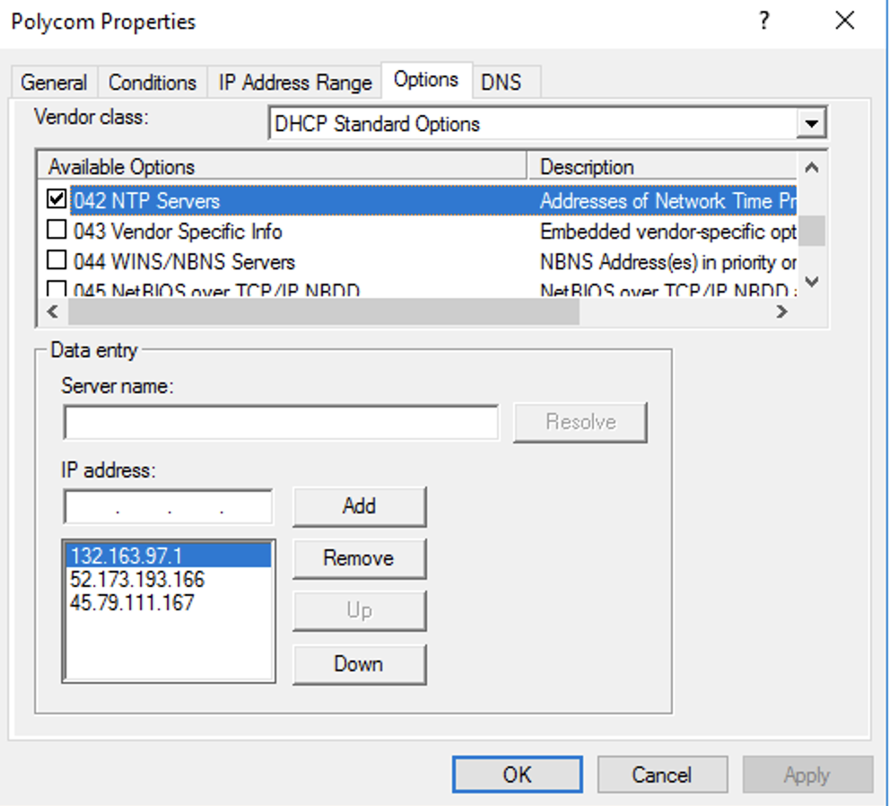Screen dimensions: 890x806
Task: Open the DNS tab
Action: 502,83
